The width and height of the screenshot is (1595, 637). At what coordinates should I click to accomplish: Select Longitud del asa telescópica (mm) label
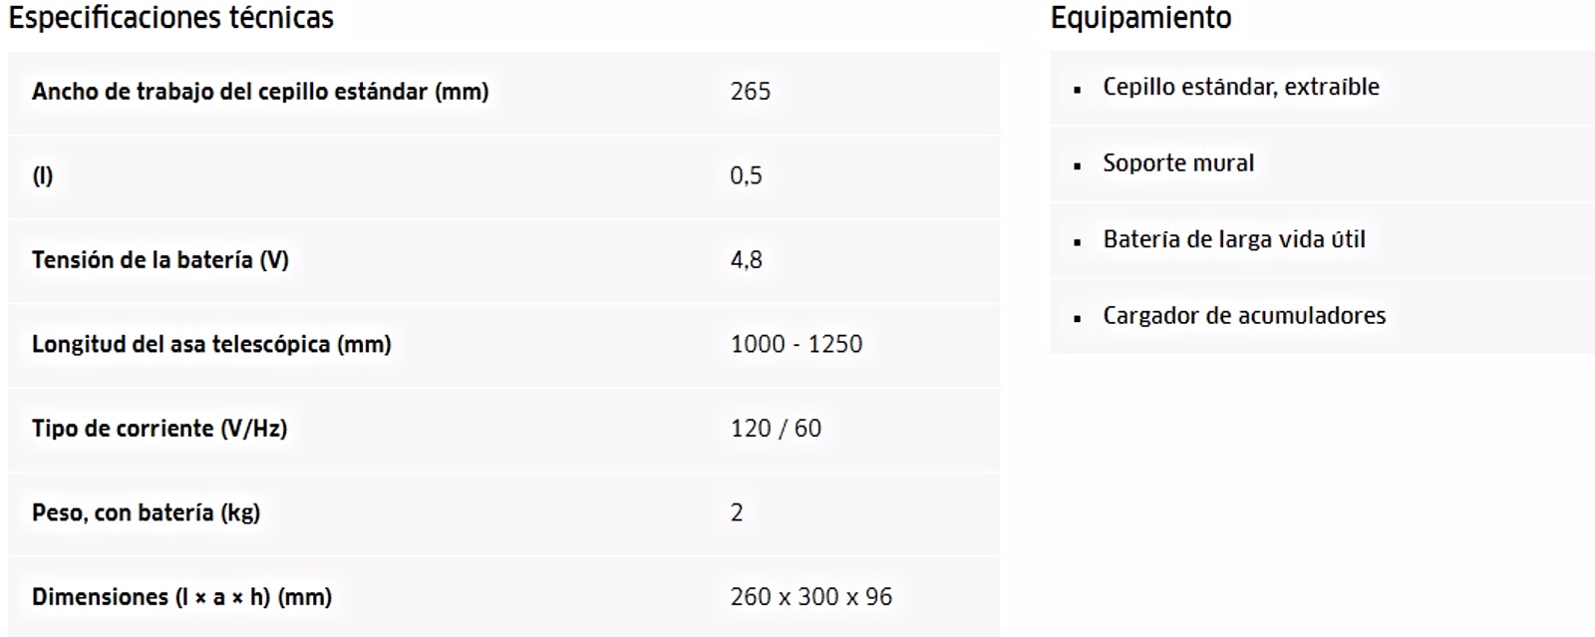[x=211, y=345]
